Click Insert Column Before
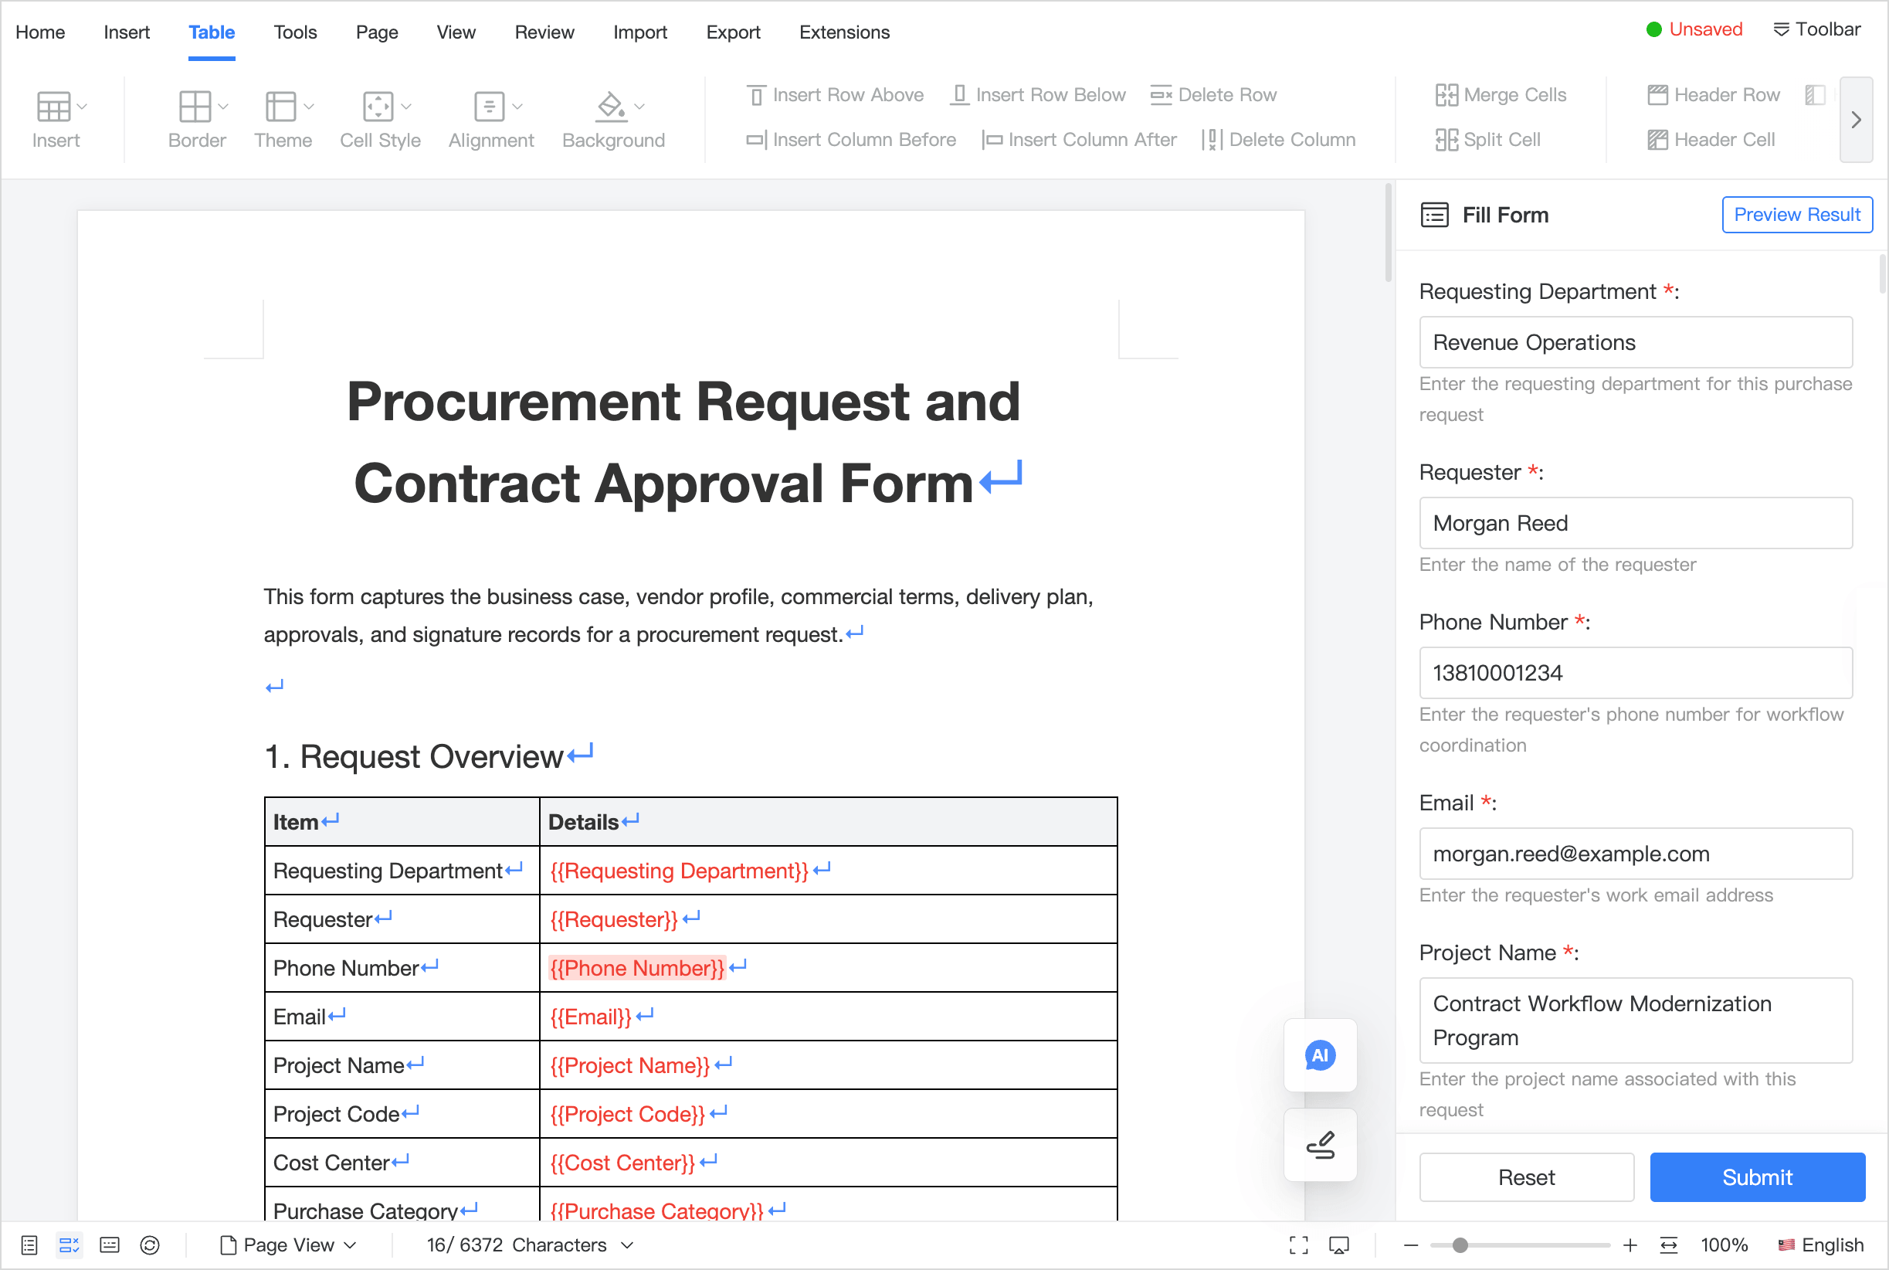1889x1270 pixels. tap(851, 139)
